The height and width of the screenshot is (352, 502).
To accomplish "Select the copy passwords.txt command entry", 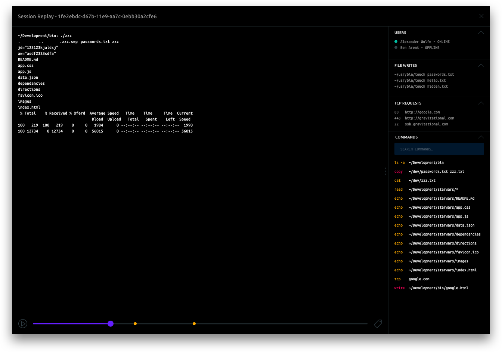I will click(x=429, y=172).
